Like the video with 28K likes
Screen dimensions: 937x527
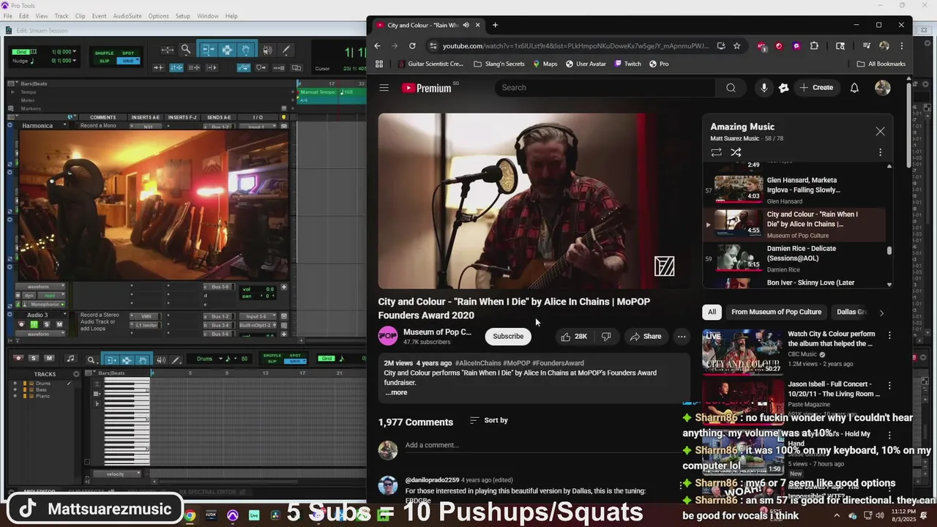click(x=574, y=337)
